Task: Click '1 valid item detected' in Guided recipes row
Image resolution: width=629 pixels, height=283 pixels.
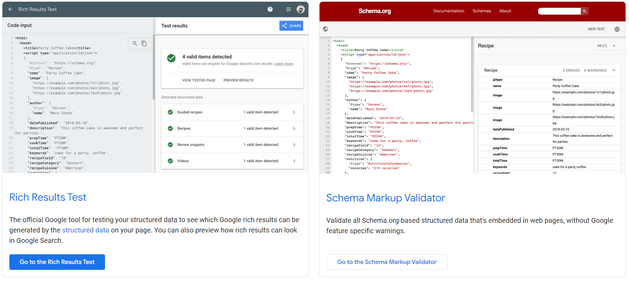Action: coord(261,112)
